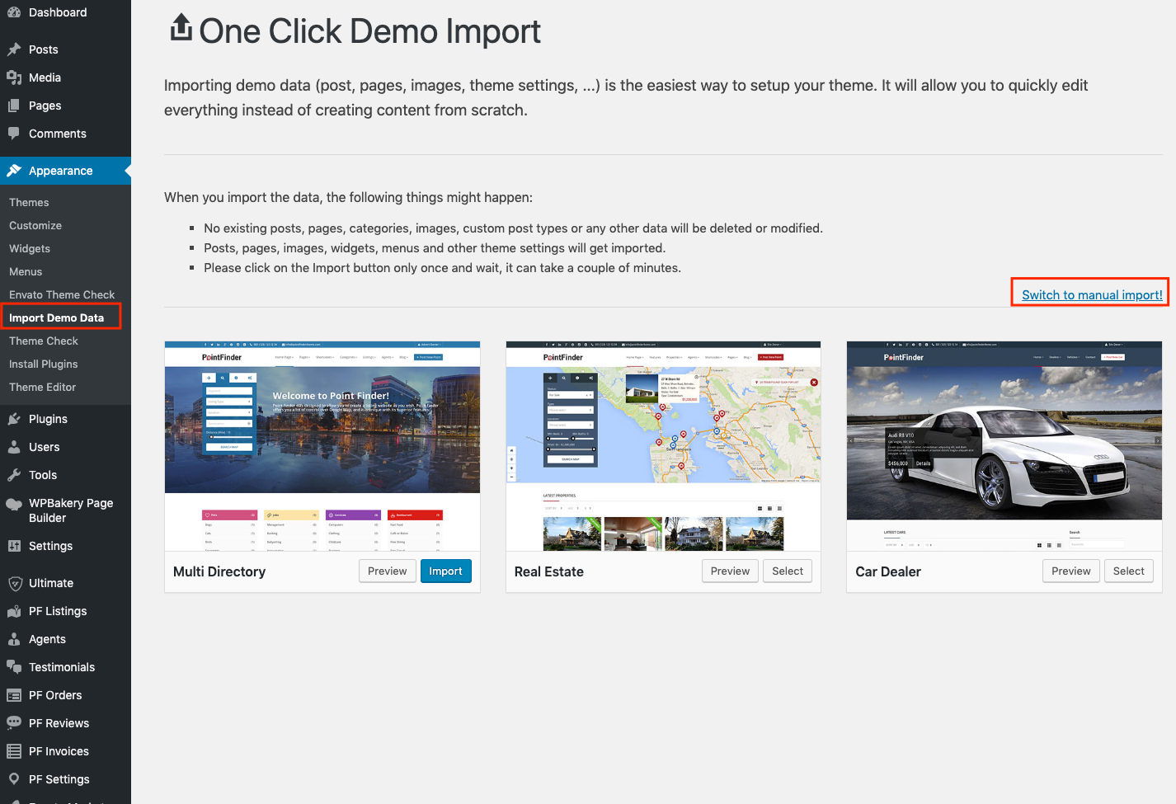Click Multi Directory demo thumbnail

point(322,446)
